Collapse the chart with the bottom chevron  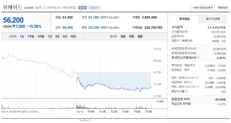tap(84, 119)
